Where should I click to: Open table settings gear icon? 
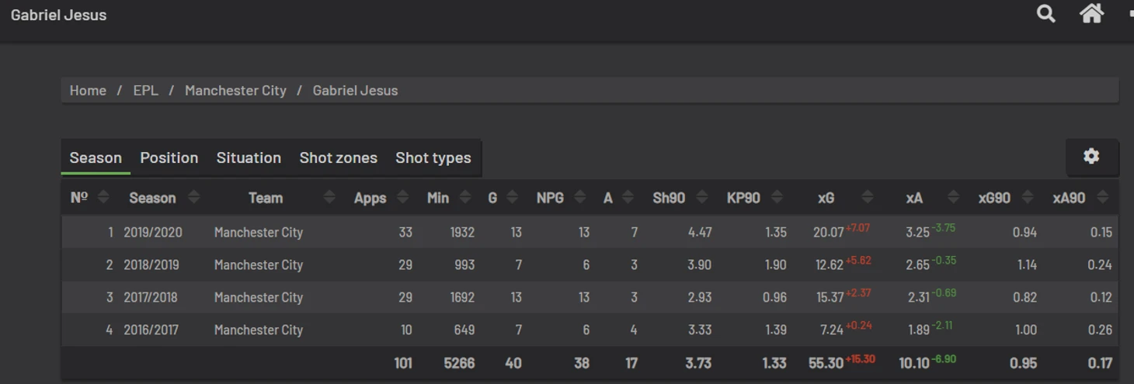[1091, 157]
